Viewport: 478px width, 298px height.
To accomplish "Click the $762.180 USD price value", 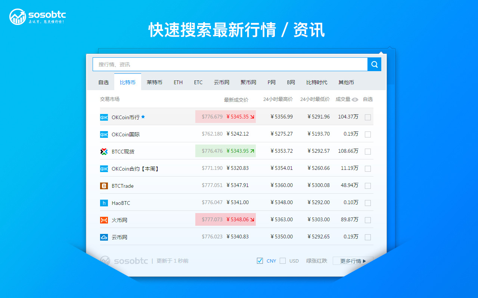I will pos(212,134).
